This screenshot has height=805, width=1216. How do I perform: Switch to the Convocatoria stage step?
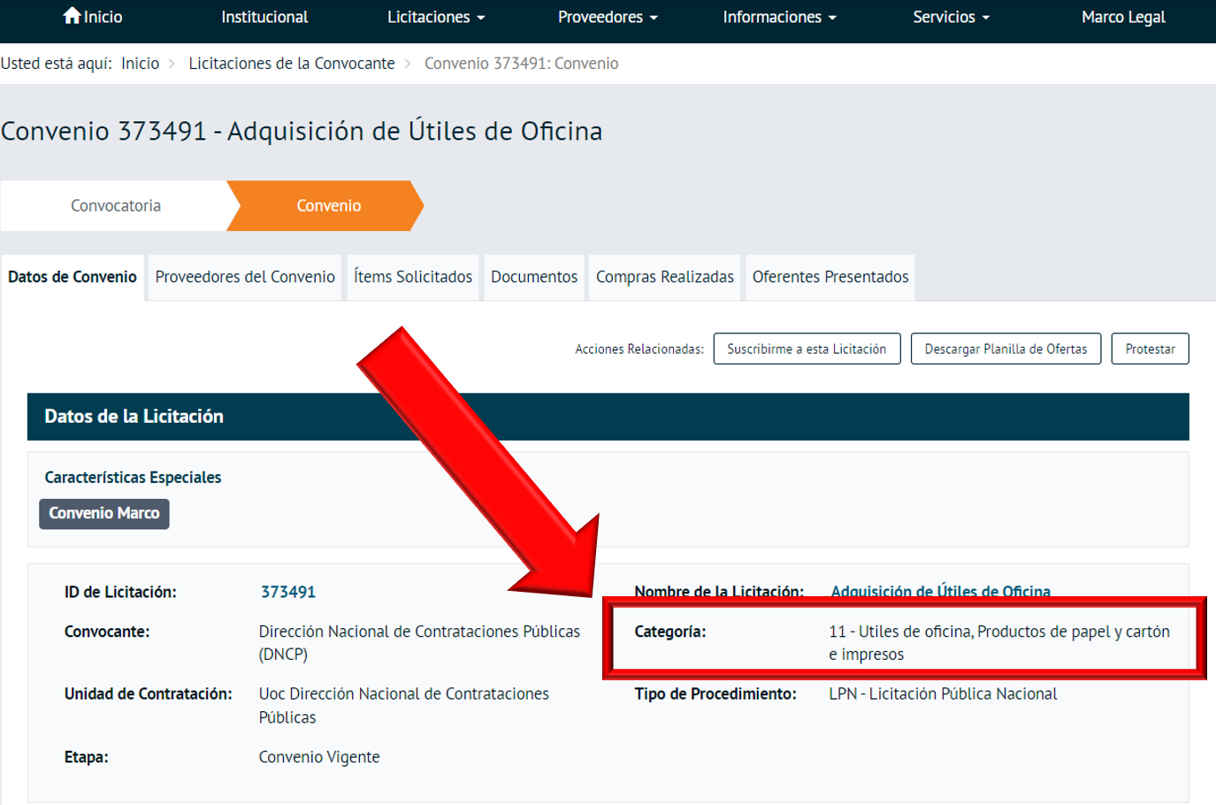[x=116, y=206]
